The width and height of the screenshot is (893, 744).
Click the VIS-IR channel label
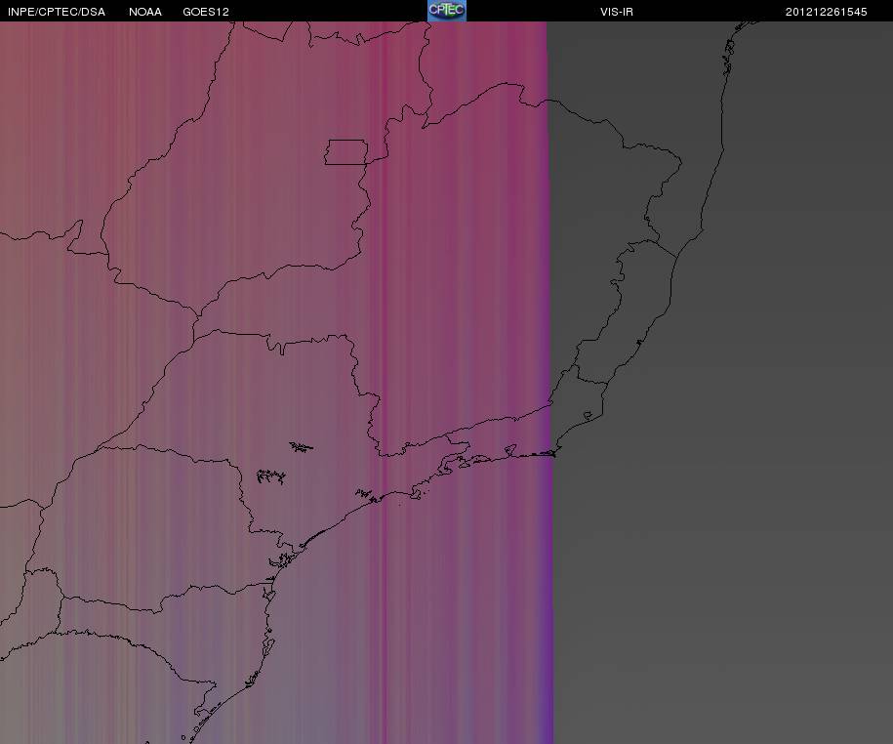click(x=616, y=12)
